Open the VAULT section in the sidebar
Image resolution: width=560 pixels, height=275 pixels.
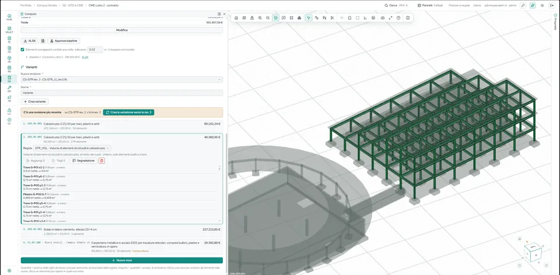[x=9, y=30]
